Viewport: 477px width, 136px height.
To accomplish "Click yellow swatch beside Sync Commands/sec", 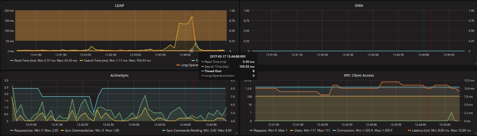I will (x=62, y=131).
